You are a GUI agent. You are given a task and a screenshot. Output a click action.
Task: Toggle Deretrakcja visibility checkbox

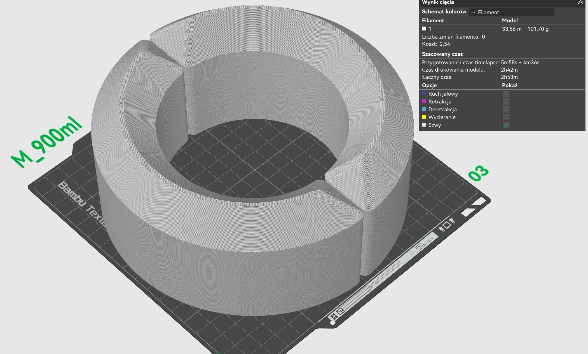(506, 109)
